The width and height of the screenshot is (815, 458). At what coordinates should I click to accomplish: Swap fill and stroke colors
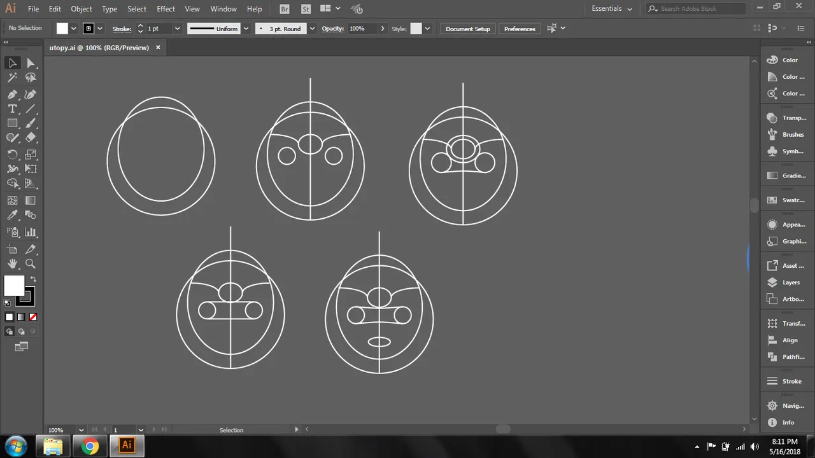tap(33, 279)
